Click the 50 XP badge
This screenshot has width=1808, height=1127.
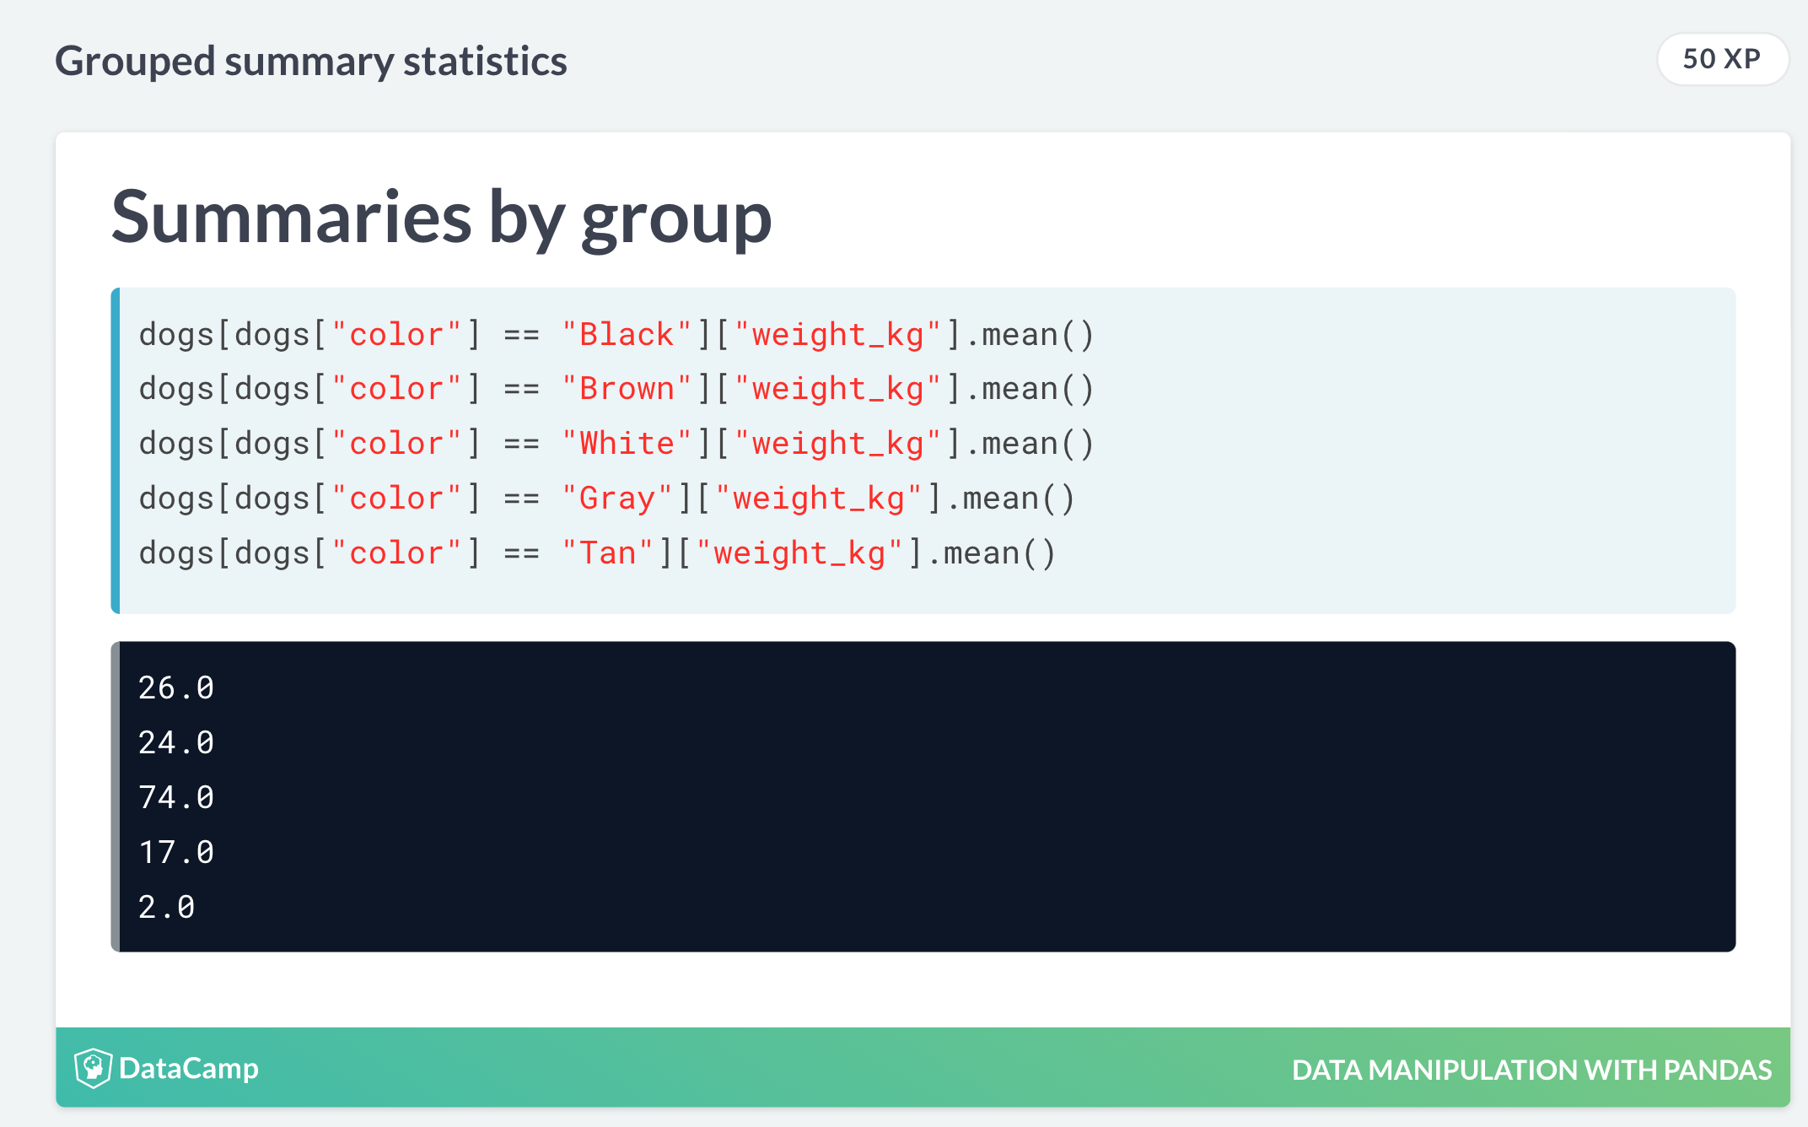click(x=1721, y=59)
